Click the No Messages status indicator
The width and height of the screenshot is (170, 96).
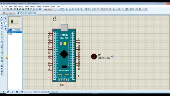[x=27, y=92]
